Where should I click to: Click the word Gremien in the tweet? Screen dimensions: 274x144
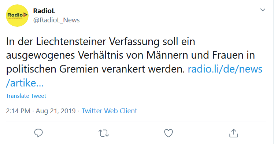coord(79,69)
